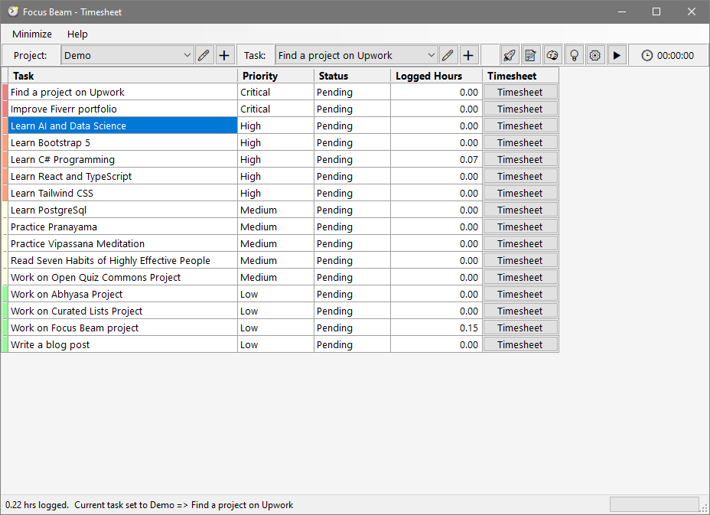
Task: Sort by the Logged Hours column header
Action: [x=436, y=76]
